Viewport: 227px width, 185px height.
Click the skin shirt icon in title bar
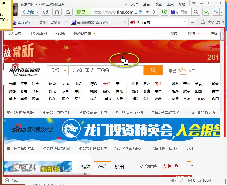(x=194, y=3)
